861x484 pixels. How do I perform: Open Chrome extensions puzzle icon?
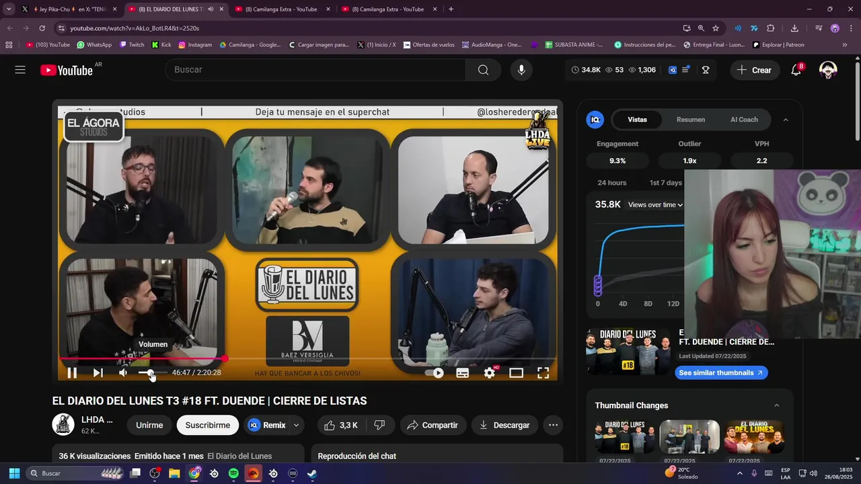[771, 28]
